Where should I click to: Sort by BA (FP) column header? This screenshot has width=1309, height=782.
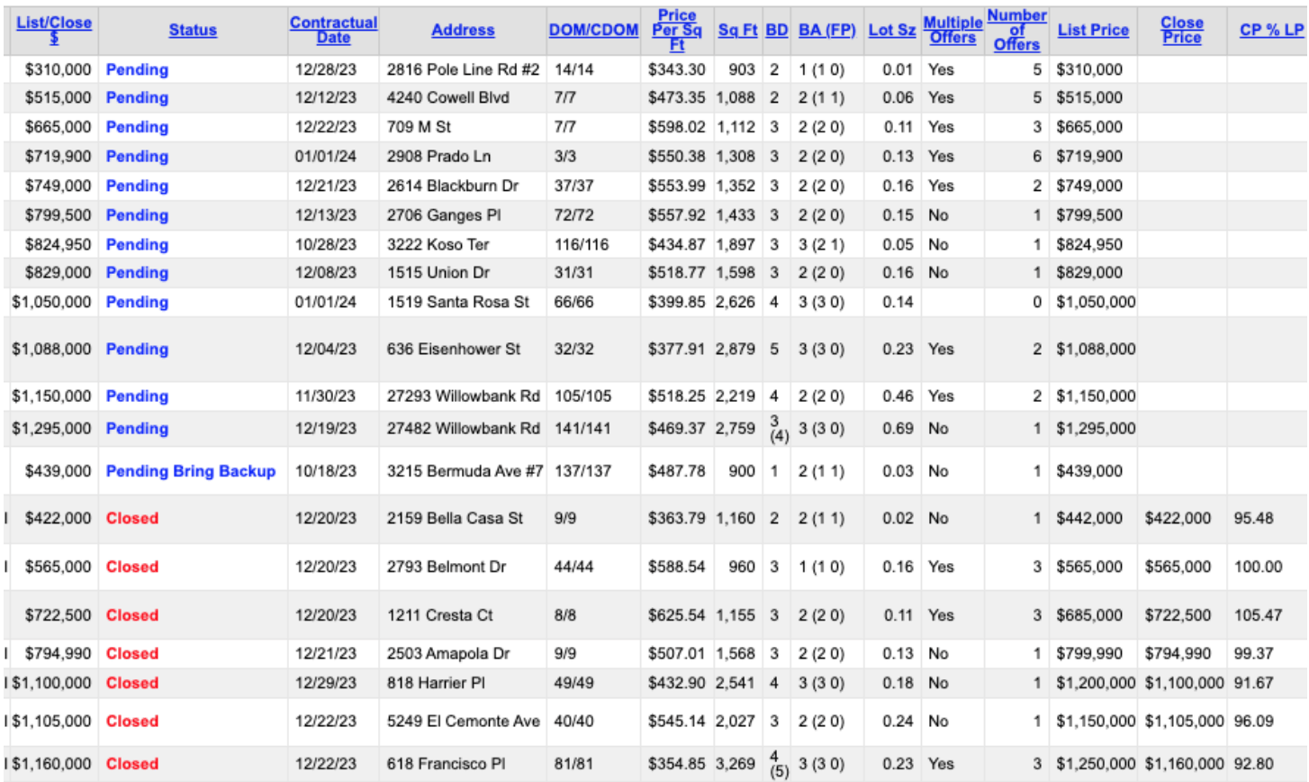point(826,30)
